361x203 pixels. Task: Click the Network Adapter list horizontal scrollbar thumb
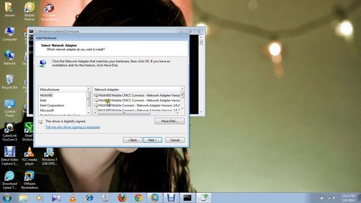coord(124,113)
